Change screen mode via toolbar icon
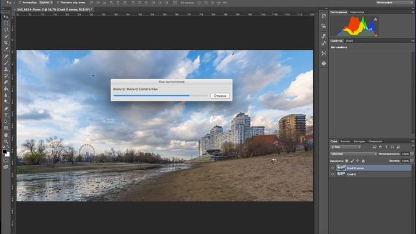This screenshot has width=416, height=234. click(x=6, y=167)
